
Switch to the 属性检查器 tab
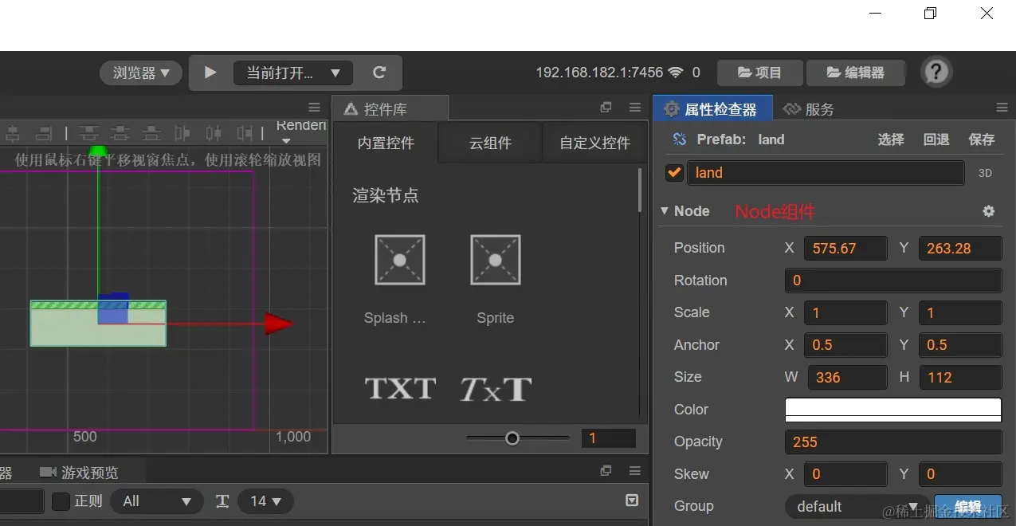pyautogui.click(x=712, y=109)
